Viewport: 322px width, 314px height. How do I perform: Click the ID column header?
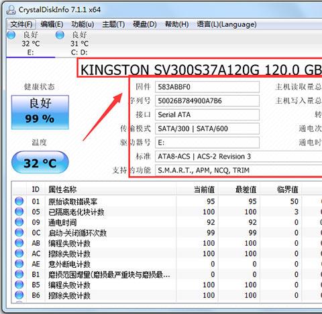36,189
